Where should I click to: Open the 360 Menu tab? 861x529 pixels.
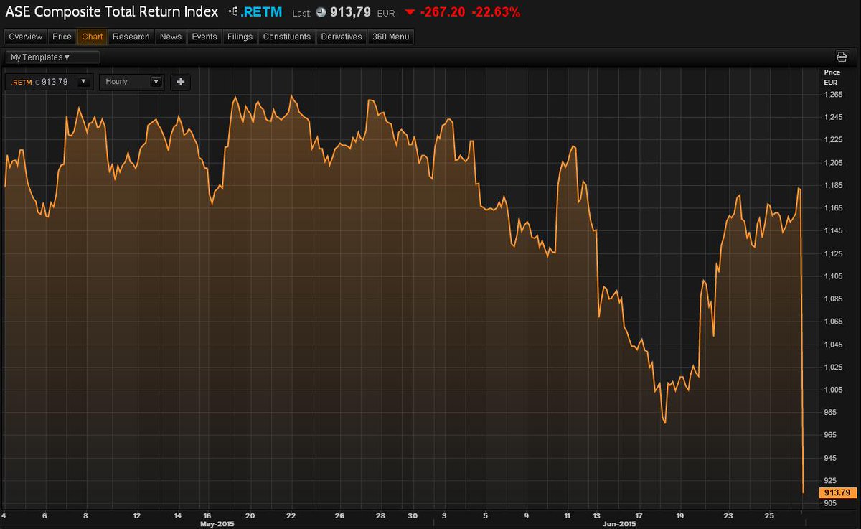[391, 37]
